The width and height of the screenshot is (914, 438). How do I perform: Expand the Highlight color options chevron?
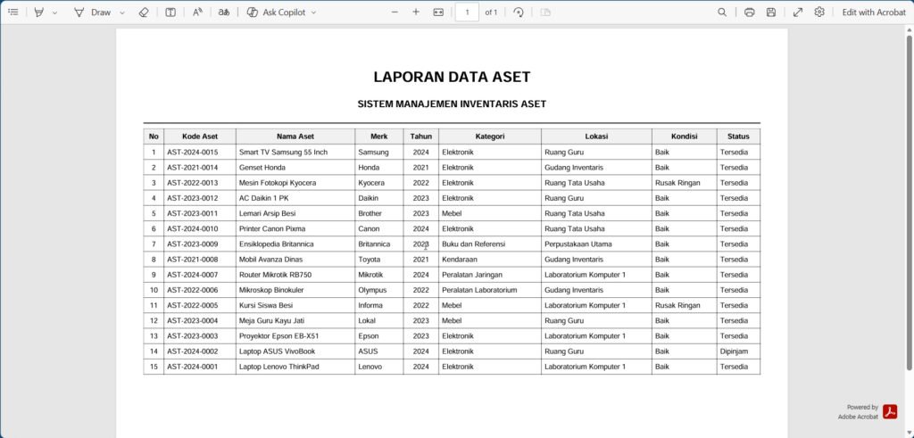tap(54, 12)
